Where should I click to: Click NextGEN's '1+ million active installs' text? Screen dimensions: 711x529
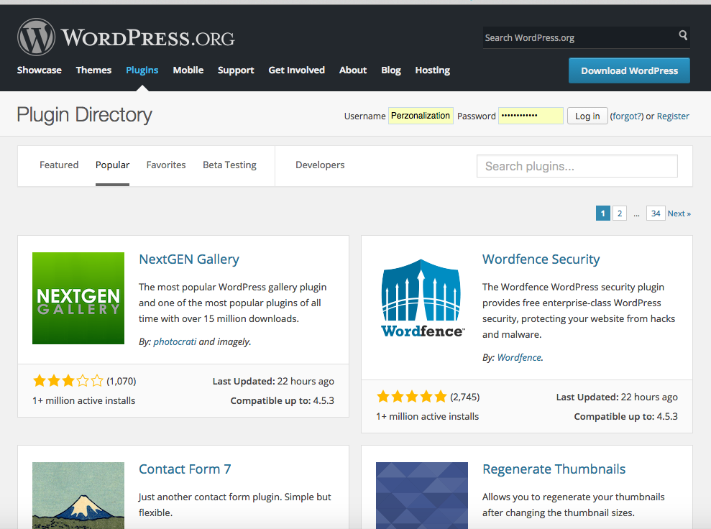(x=84, y=401)
